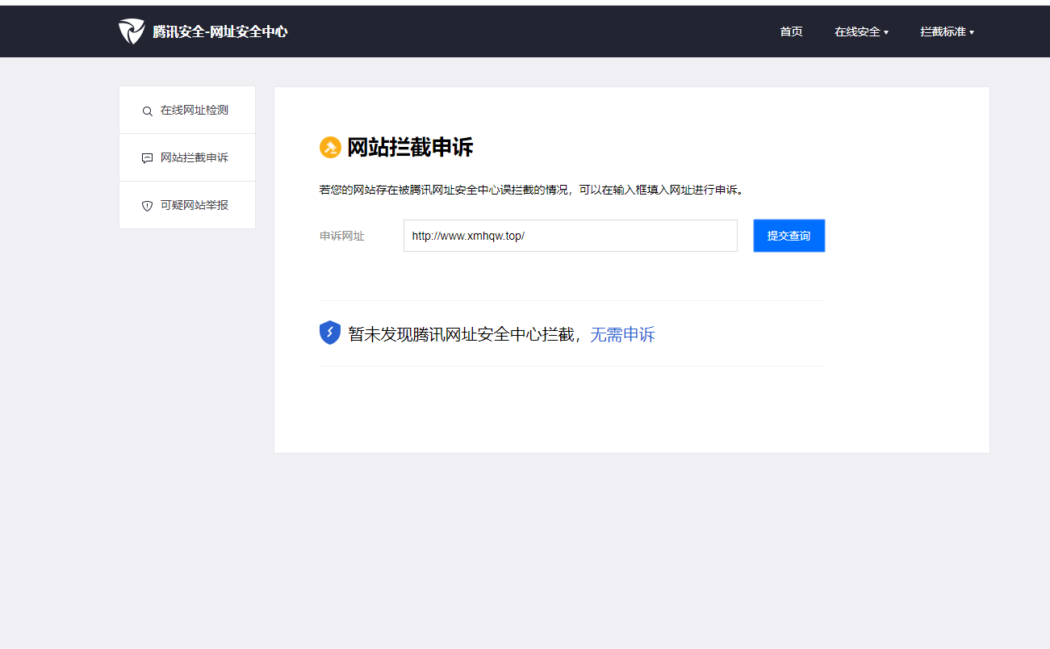Click the 无需申诉 link
Viewport: 1050px width, 649px height.
[622, 334]
